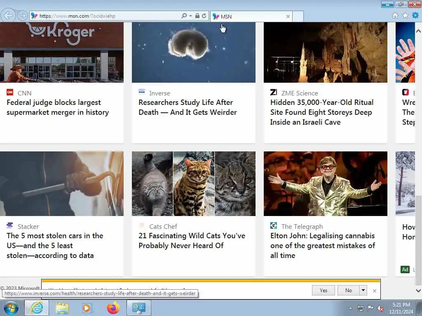Dismiss the yellow notification bar
Viewport: 422px width, 316px height.
374,291
